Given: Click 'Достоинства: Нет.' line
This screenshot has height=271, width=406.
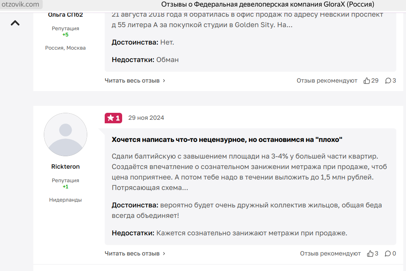Looking at the screenshot, I should tap(143, 42).
